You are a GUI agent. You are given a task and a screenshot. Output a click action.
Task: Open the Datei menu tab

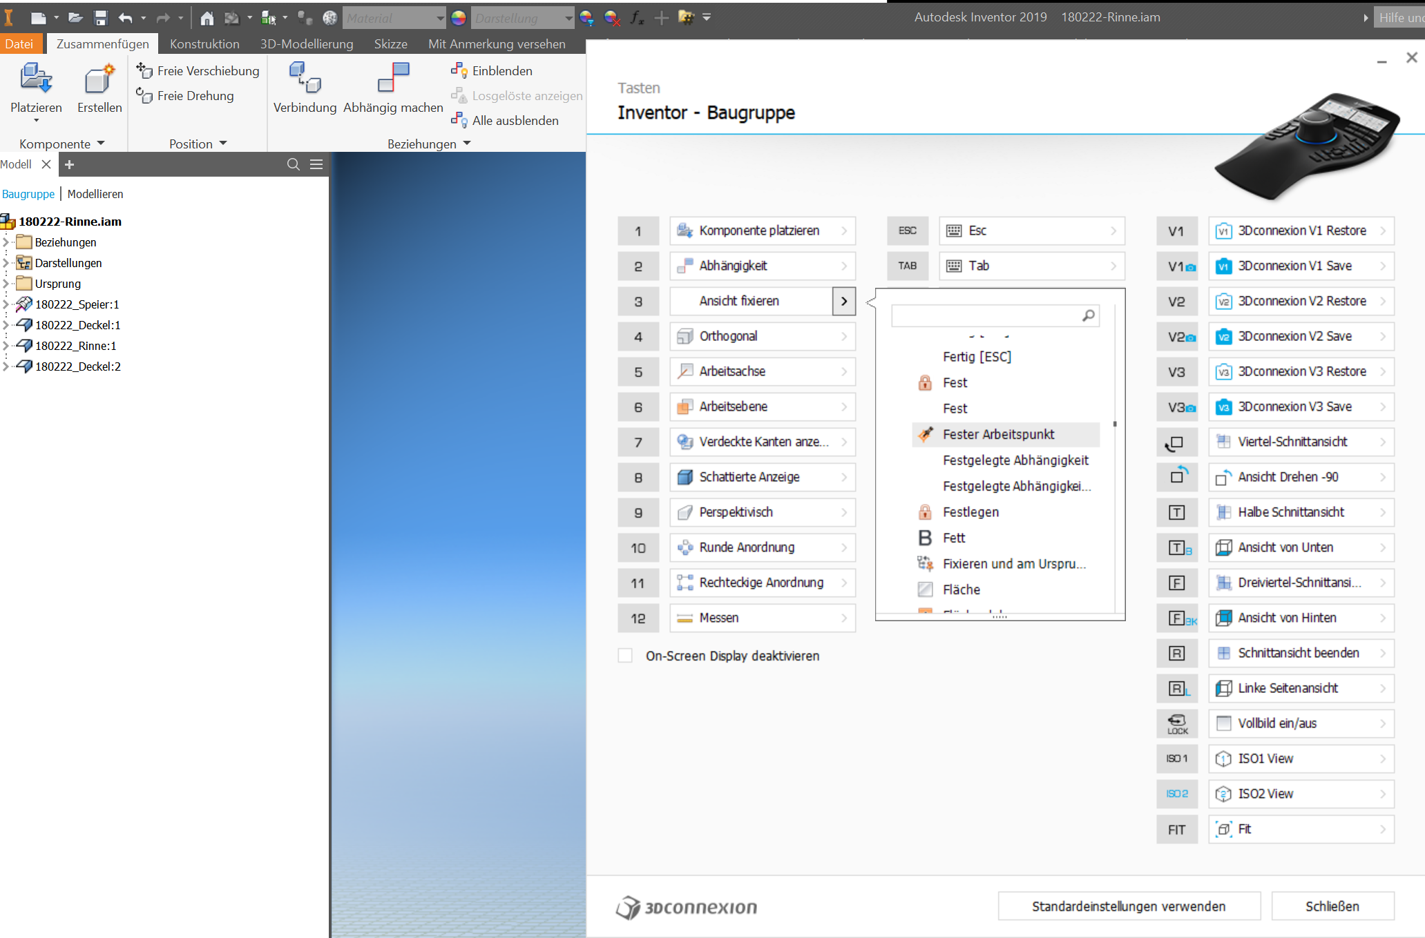19,43
